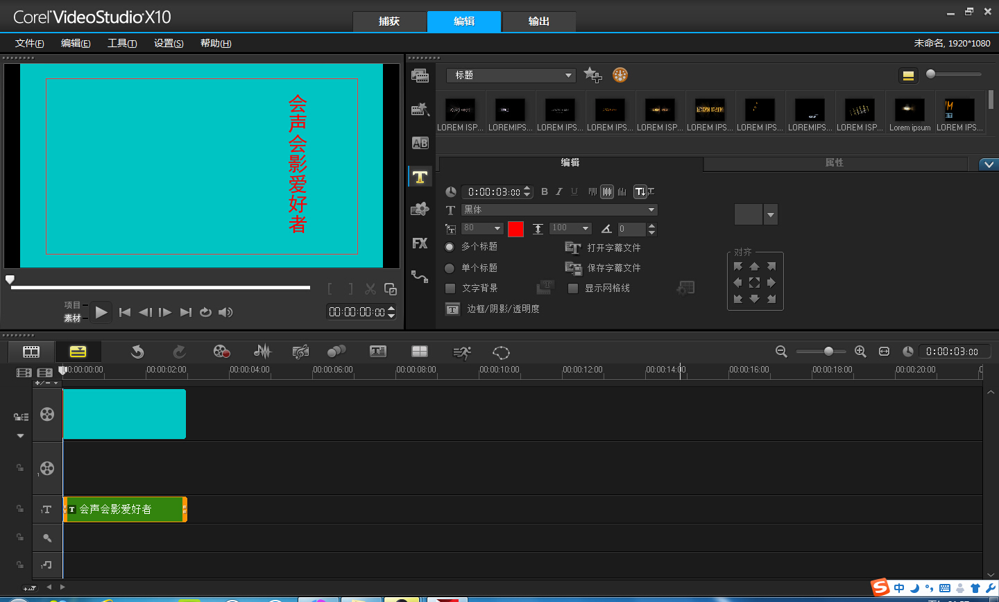This screenshot has width=999, height=602.
Task: Click the play button in preview
Action: (x=101, y=312)
